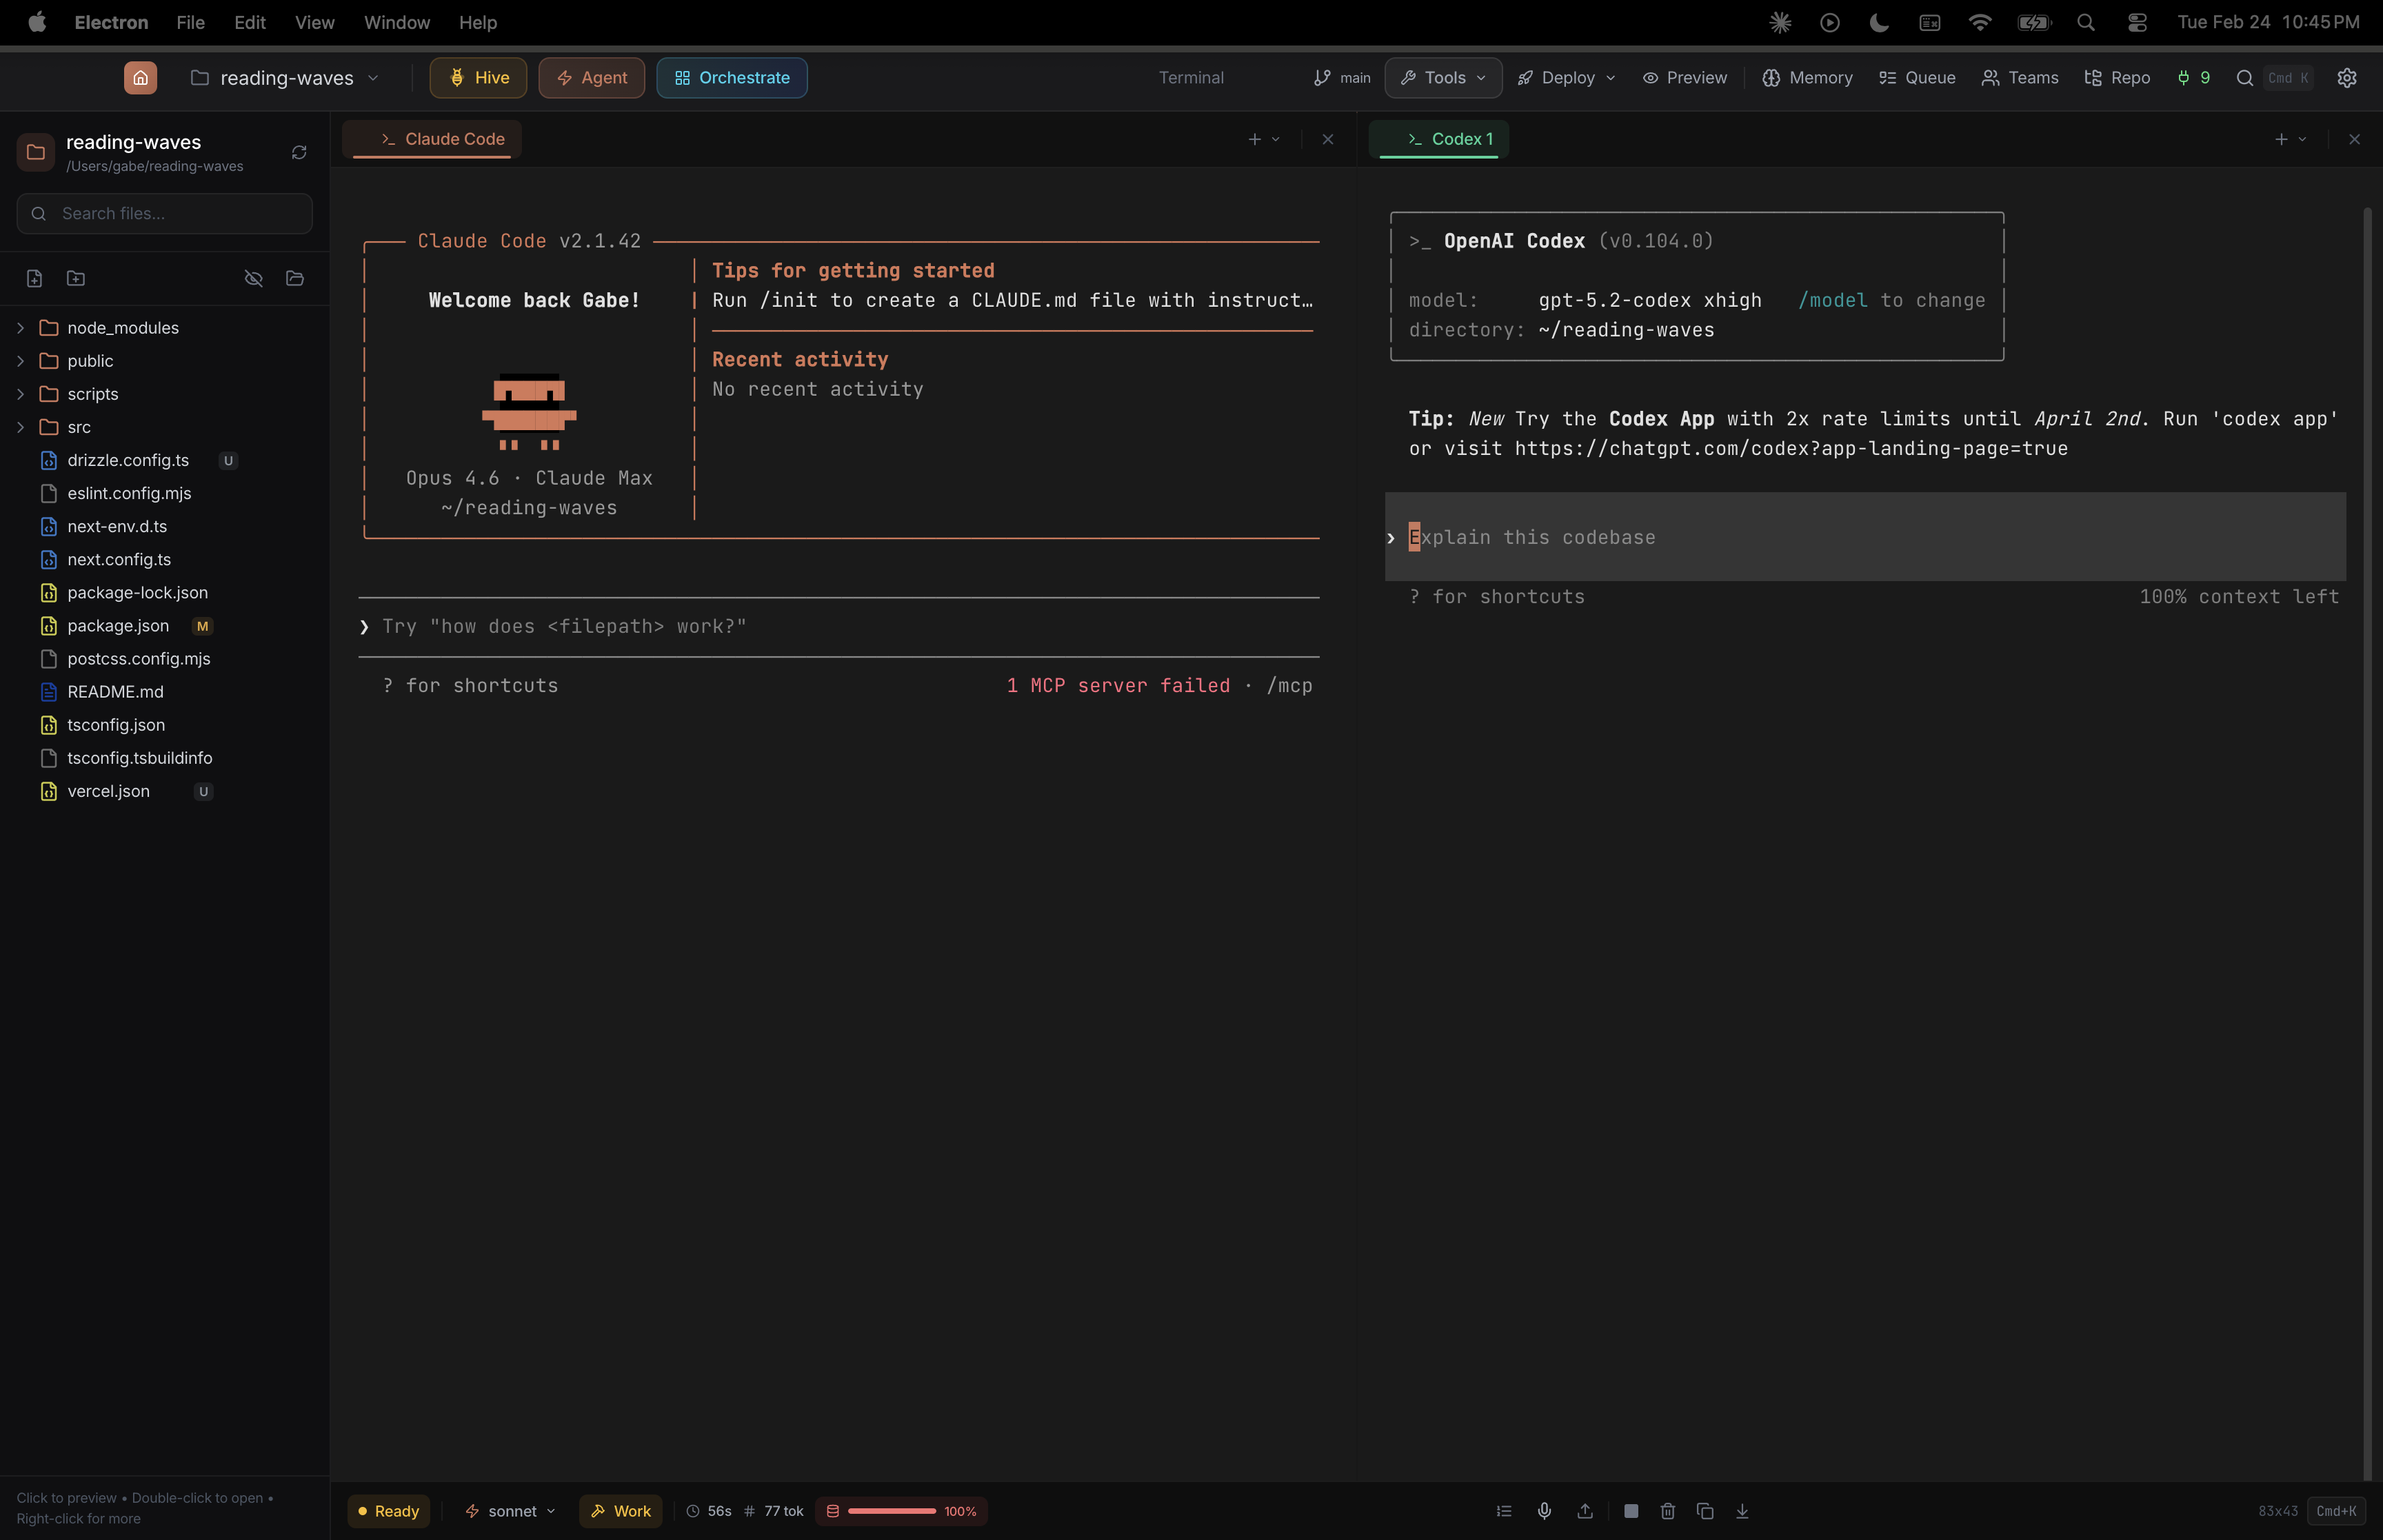Image resolution: width=2383 pixels, height=1540 pixels.
Task: Enable the Work mode toggle
Action: pos(620,1511)
